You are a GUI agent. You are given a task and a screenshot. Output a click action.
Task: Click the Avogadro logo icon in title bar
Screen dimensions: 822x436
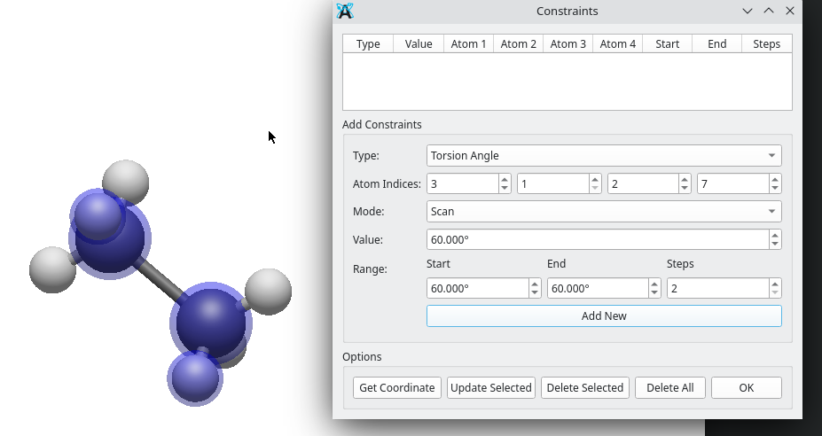[x=345, y=11]
